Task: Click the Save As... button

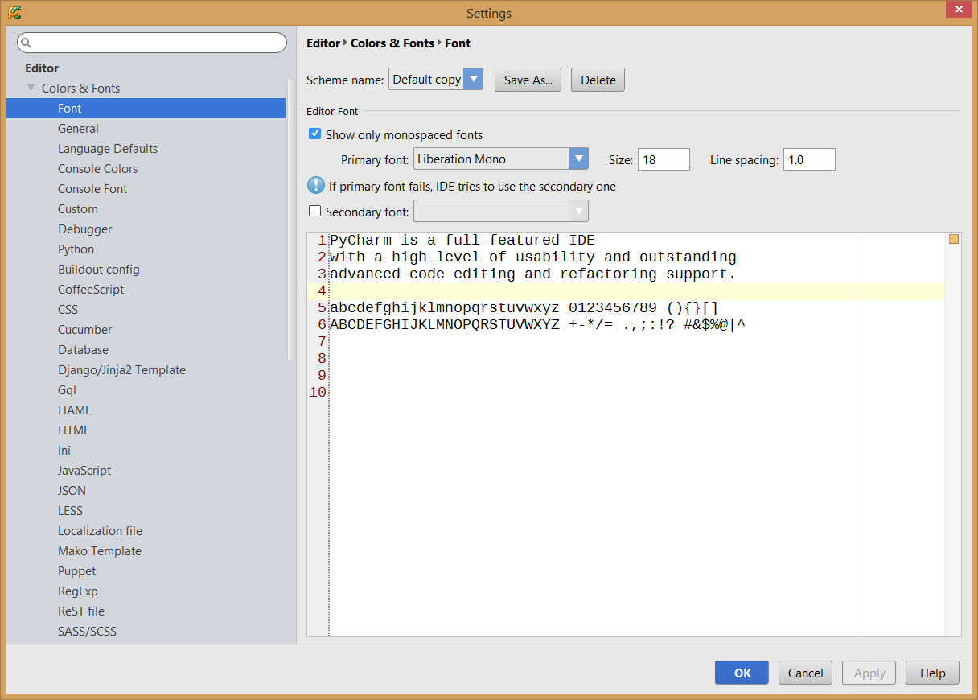Action: pos(528,80)
